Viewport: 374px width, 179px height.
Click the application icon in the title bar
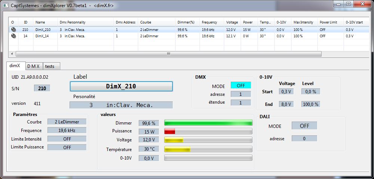(x=4, y=4)
